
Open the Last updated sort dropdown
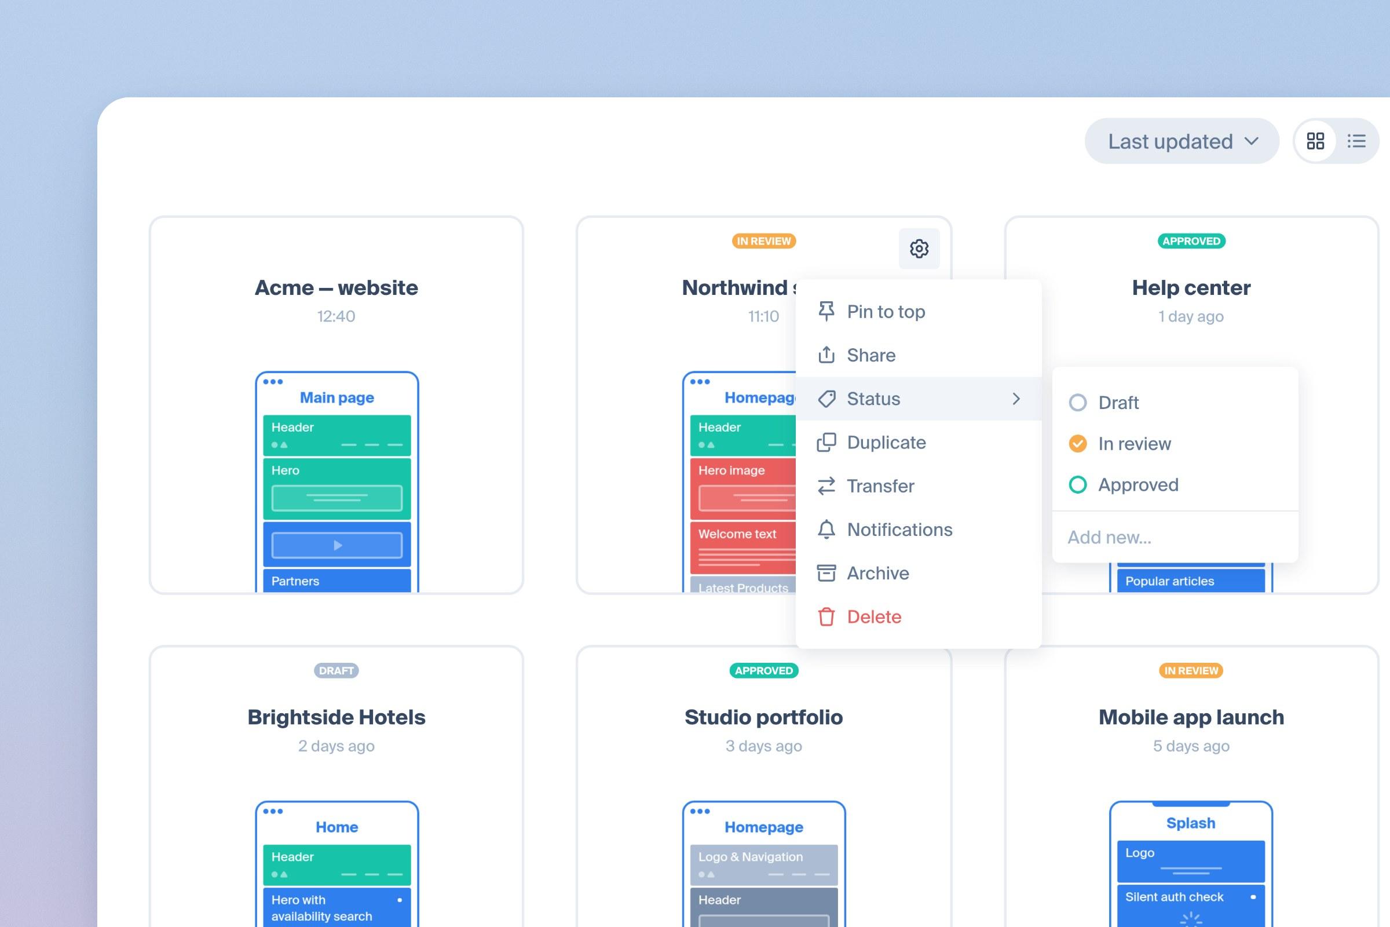[1182, 141]
